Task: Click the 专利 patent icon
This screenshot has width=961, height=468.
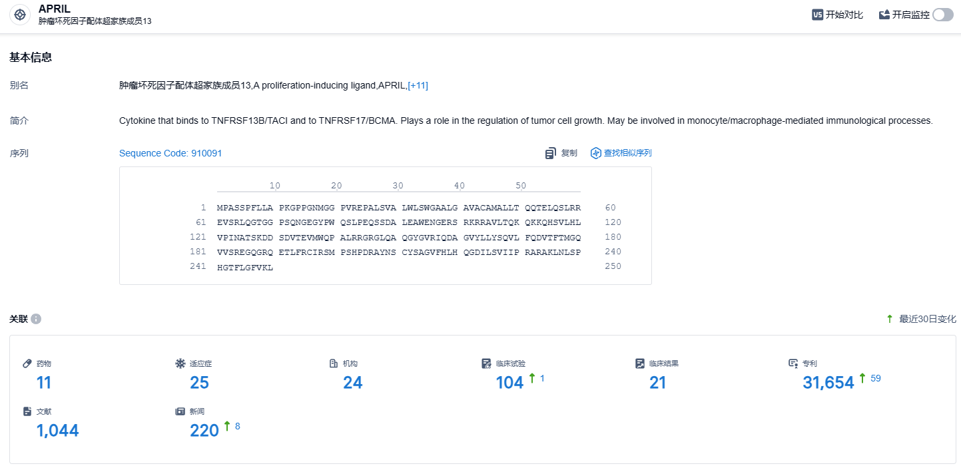Action: [x=793, y=363]
